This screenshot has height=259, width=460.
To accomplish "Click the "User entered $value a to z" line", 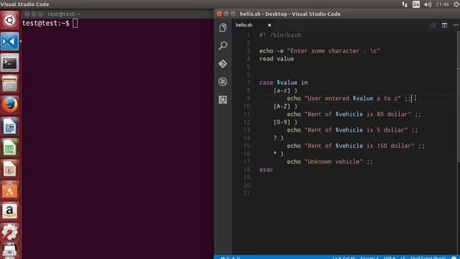I will pyautogui.click(x=349, y=99).
